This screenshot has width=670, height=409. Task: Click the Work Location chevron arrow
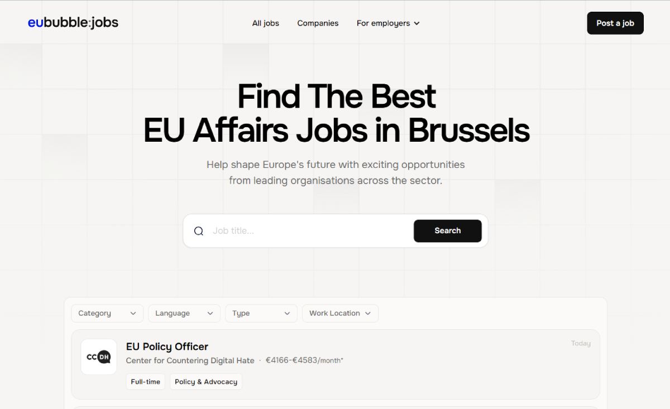pyautogui.click(x=368, y=314)
